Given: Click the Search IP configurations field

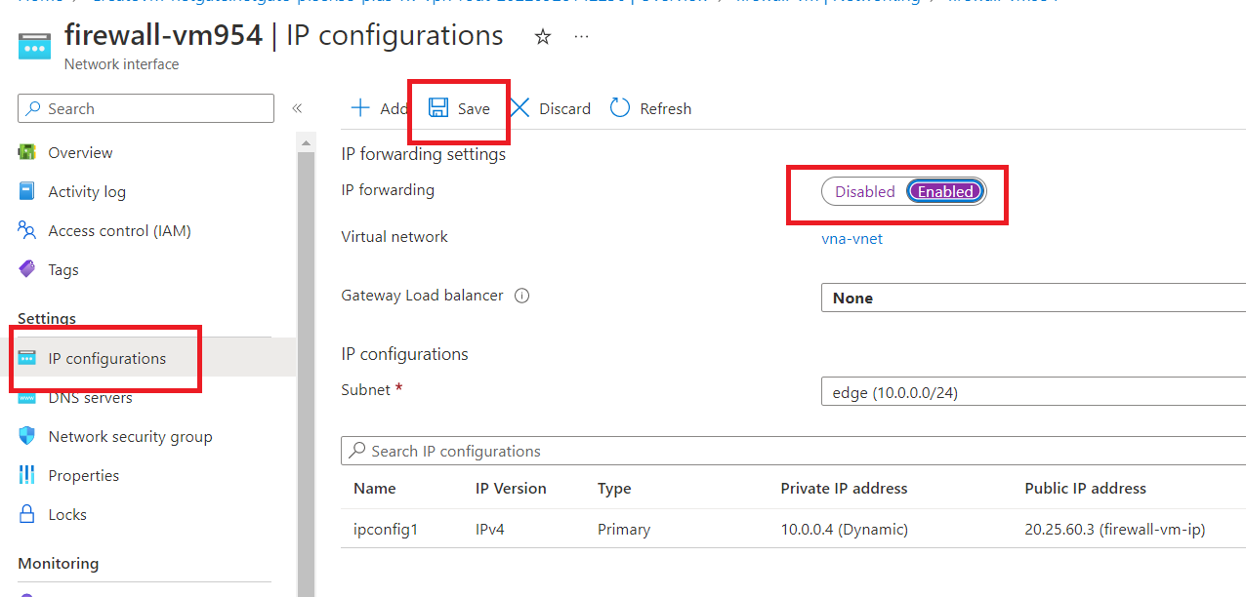Looking at the screenshot, I should (x=791, y=451).
